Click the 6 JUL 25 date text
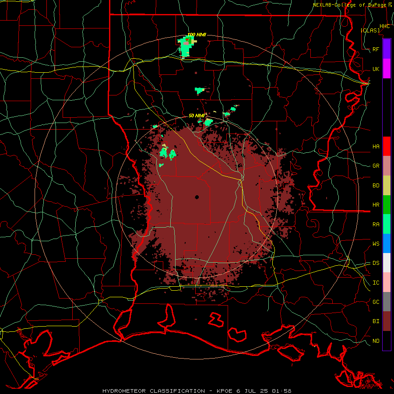Image resolution: width=394 pixels, height=394 pixels. point(253,391)
